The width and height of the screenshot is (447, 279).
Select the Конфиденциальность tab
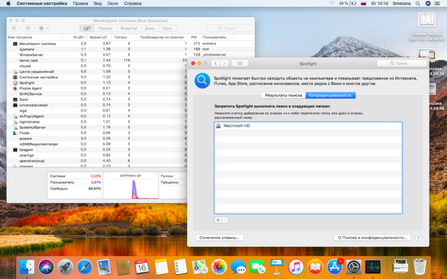[x=330, y=95]
